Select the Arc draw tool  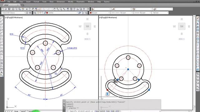[2, 33]
